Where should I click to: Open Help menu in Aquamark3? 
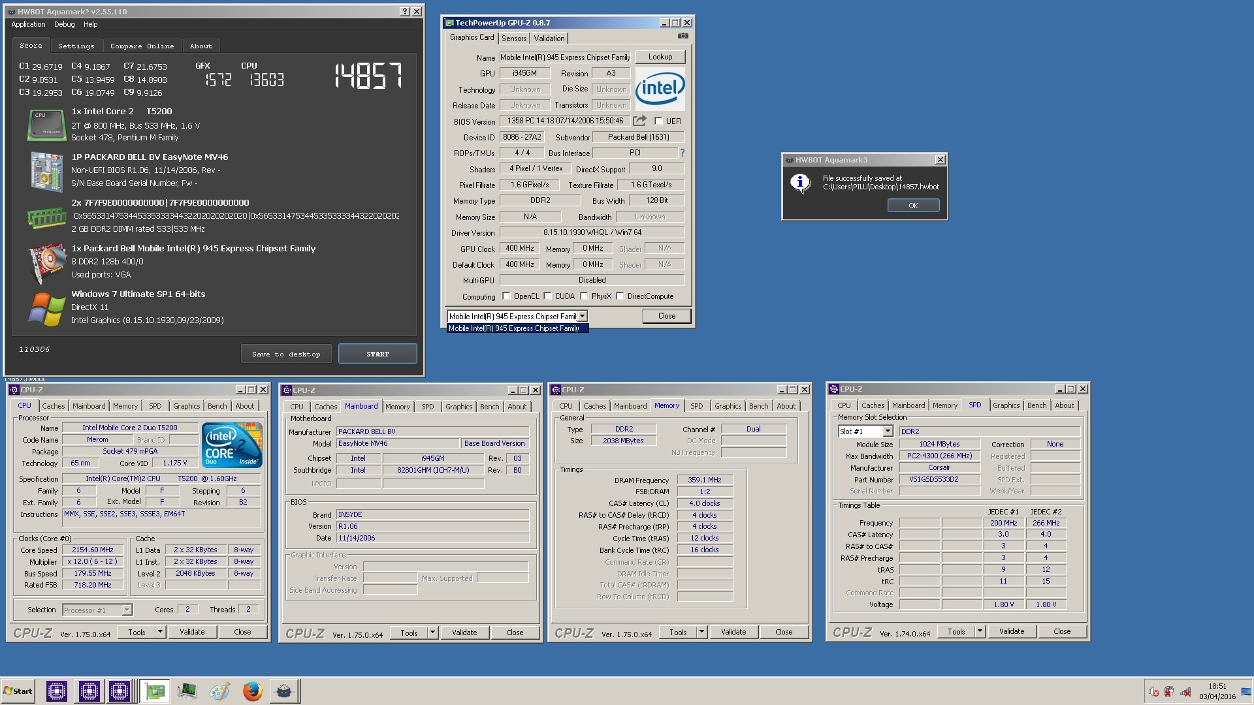pyautogui.click(x=90, y=24)
